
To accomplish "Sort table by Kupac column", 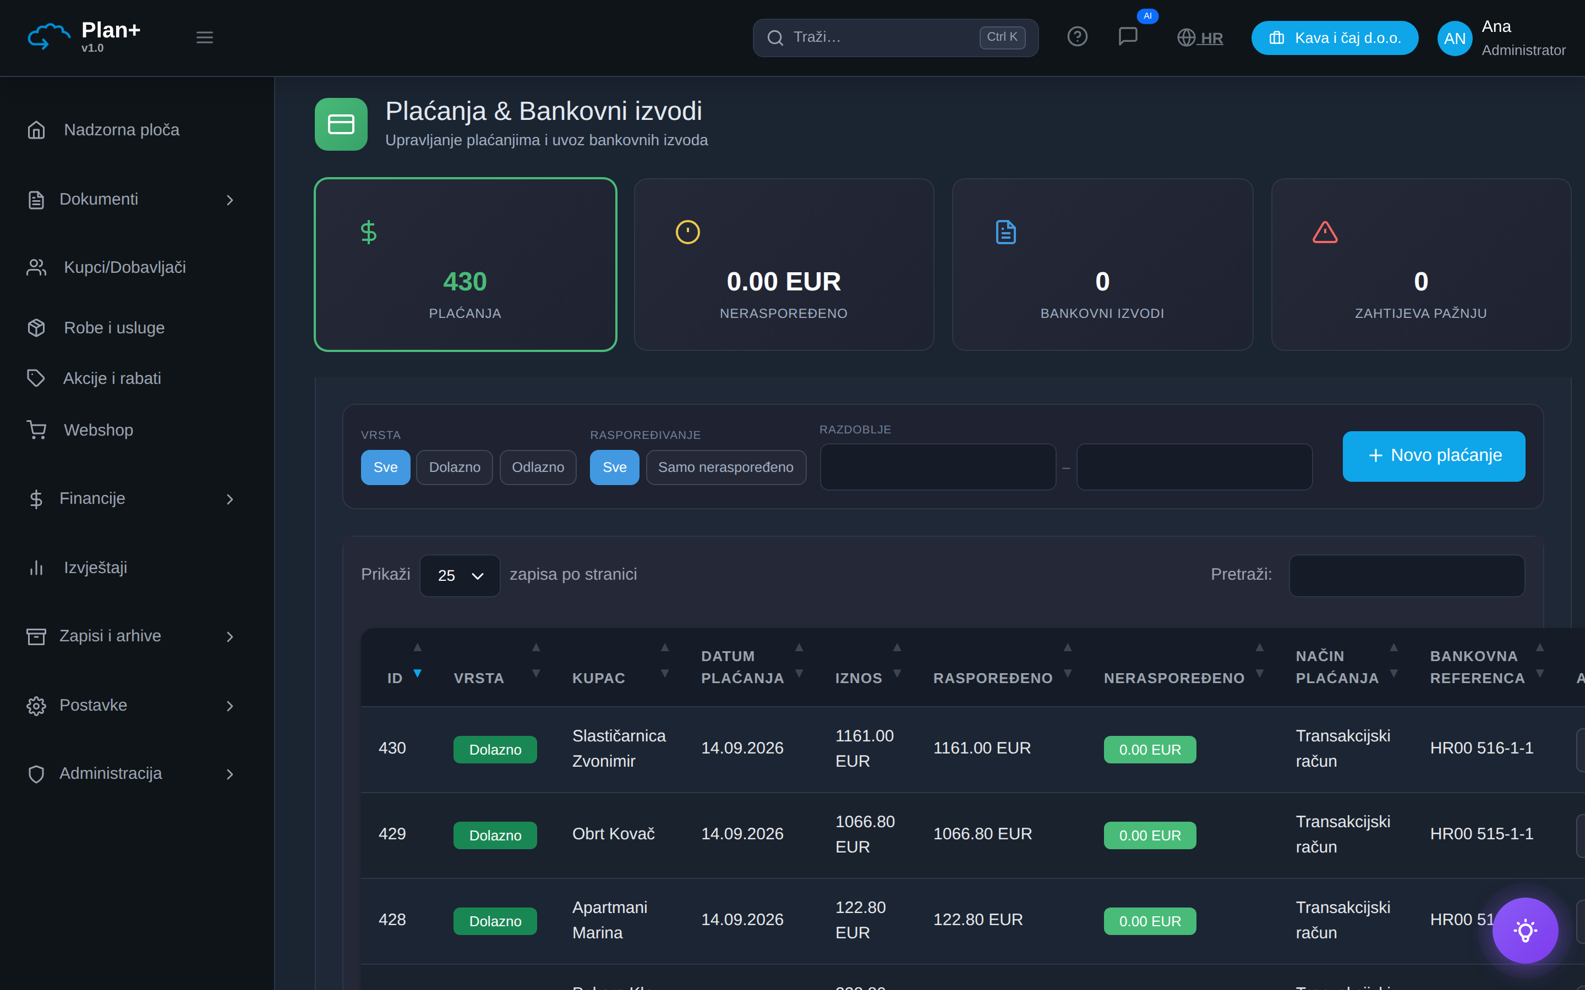I will pyautogui.click(x=620, y=667).
